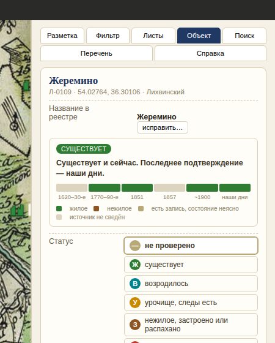
Task: Click the 1770–90-е timeline segment
Action: click(105, 187)
